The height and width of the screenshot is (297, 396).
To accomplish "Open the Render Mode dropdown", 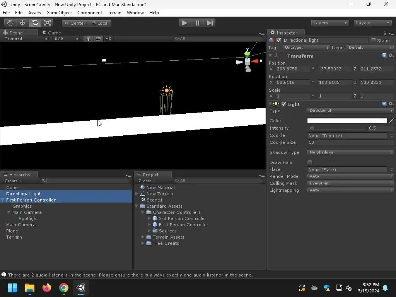I will click(x=350, y=176).
